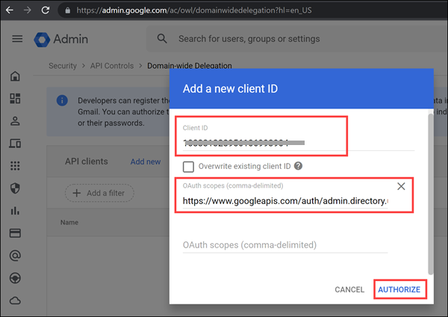Open the hamburger main menu
This screenshot has width=448, height=317.
tap(17, 39)
